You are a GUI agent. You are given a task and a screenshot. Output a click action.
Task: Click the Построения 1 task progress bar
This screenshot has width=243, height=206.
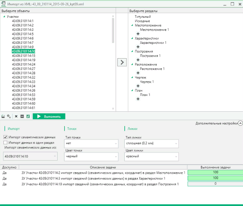pyautogui.click(x=215, y=184)
